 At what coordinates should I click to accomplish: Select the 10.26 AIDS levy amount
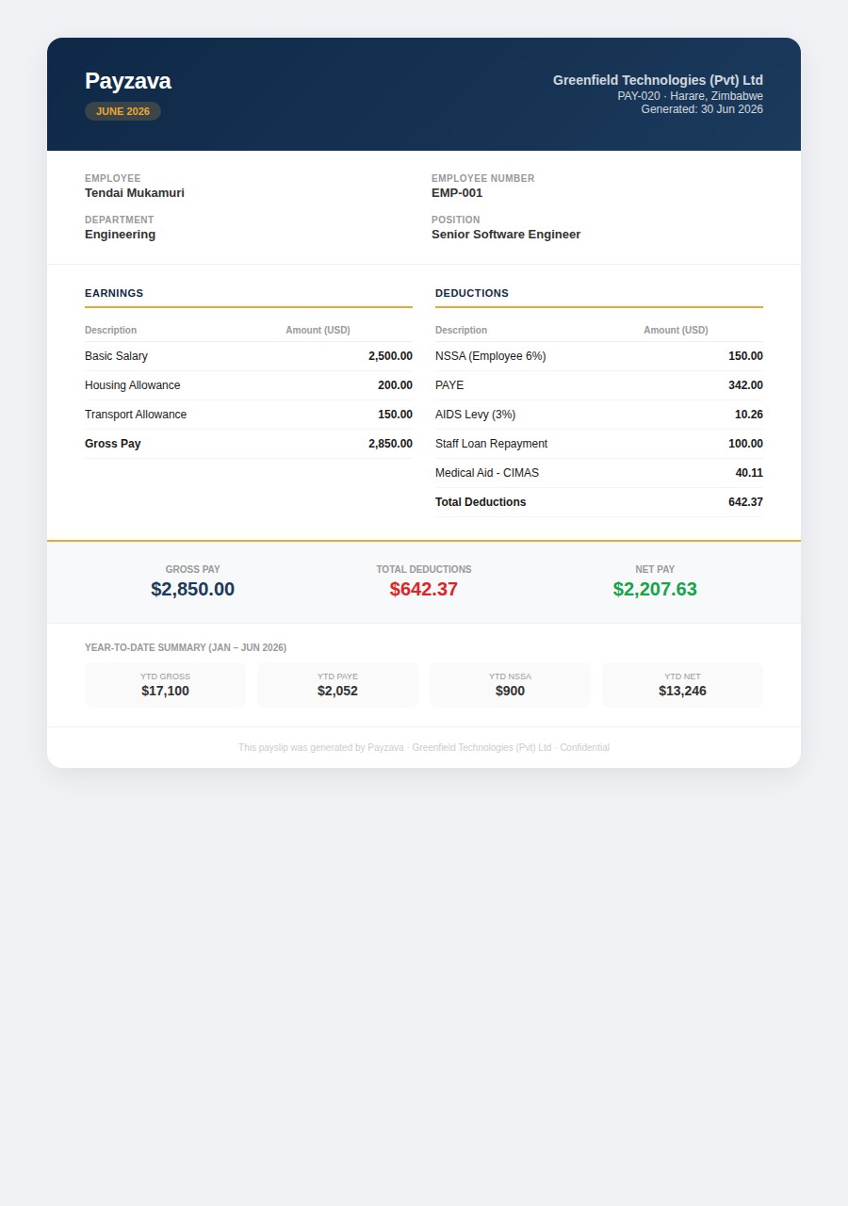click(x=749, y=415)
